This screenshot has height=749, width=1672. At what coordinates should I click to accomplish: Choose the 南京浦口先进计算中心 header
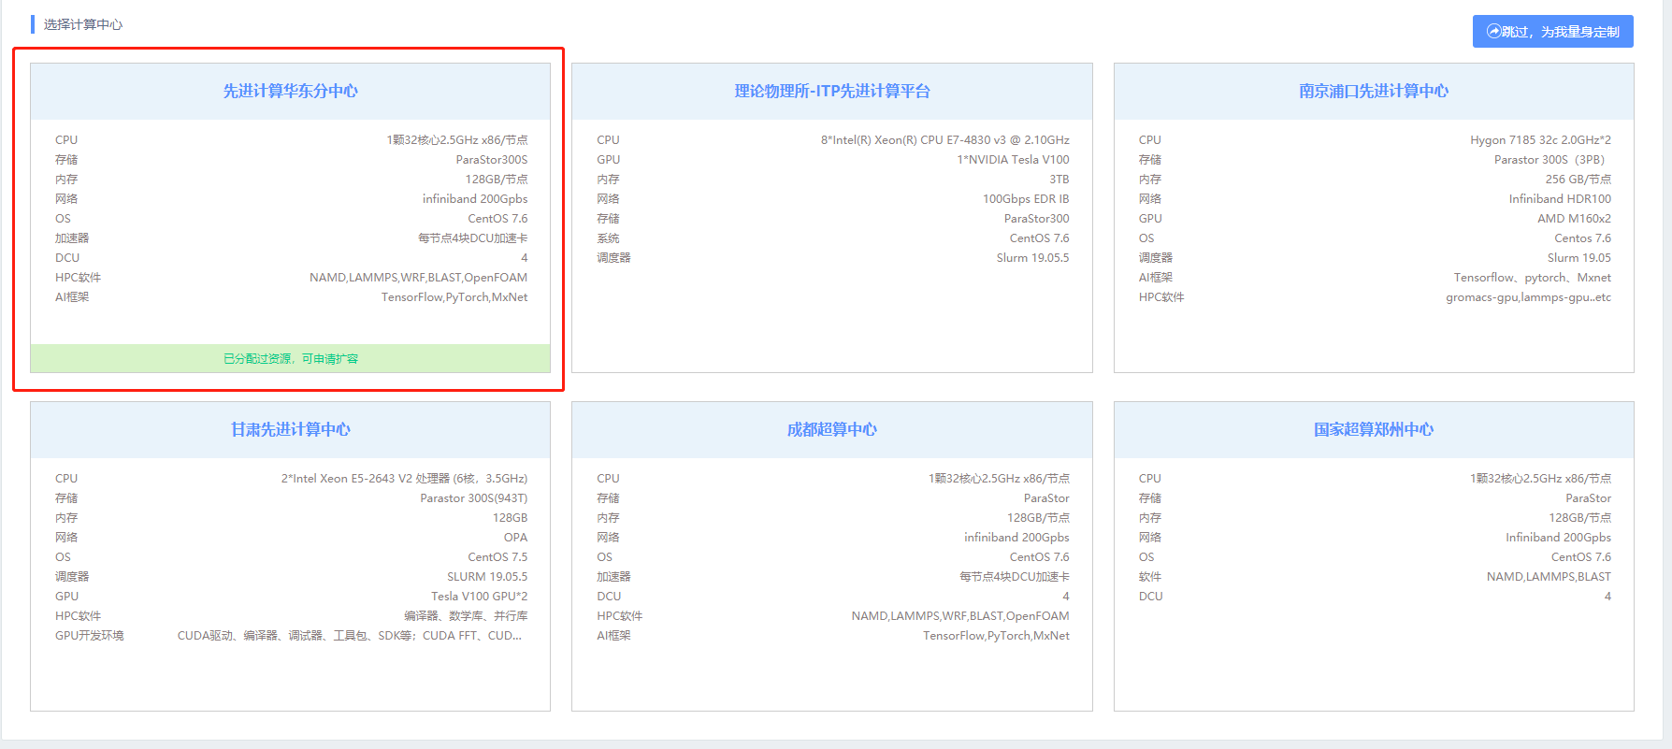(1373, 91)
